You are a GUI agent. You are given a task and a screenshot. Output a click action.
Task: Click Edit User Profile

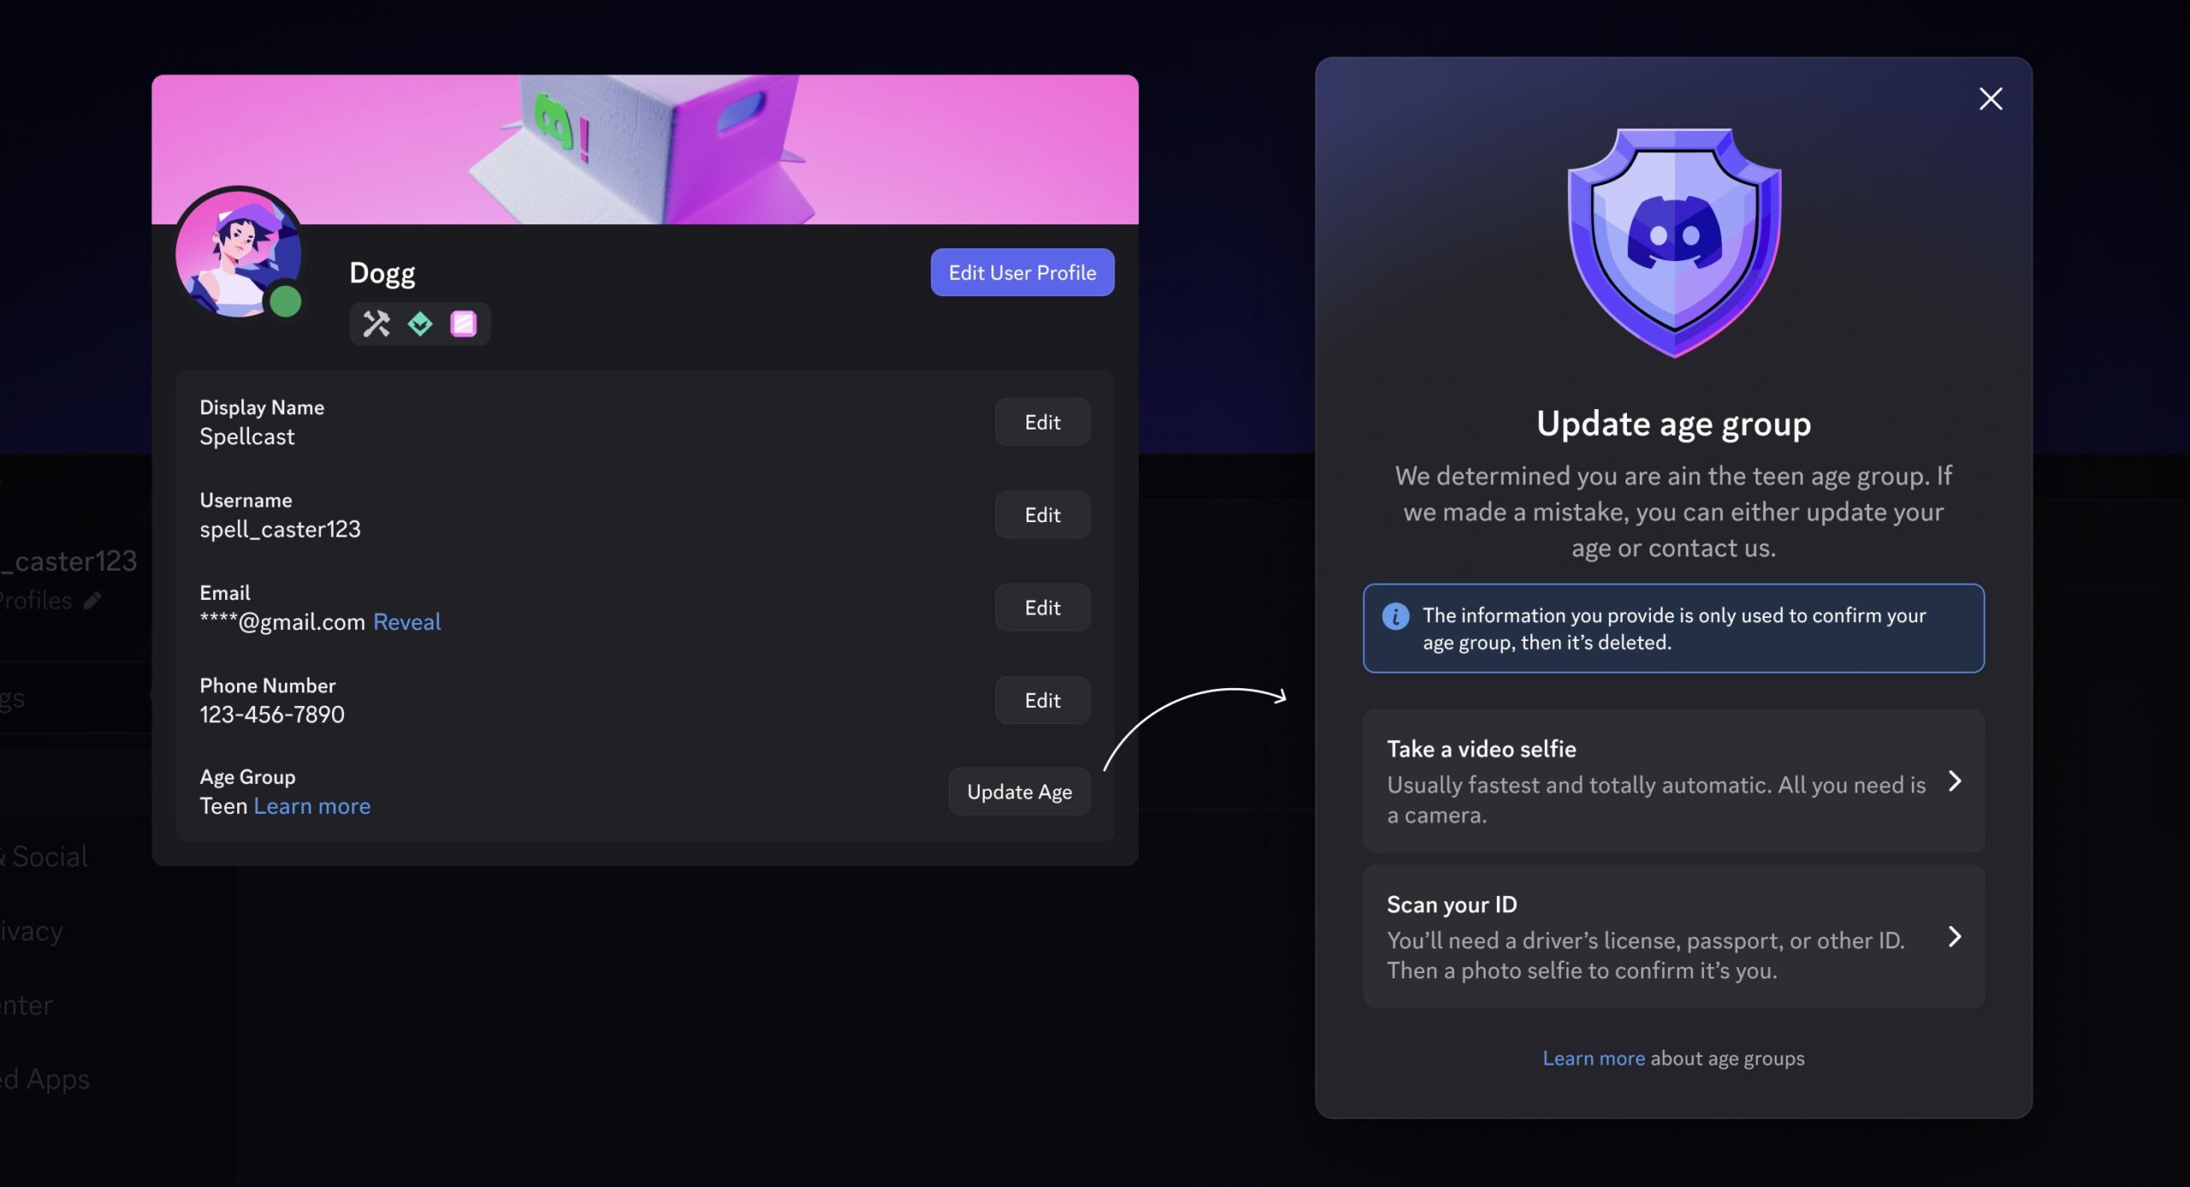[x=1021, y=271]
